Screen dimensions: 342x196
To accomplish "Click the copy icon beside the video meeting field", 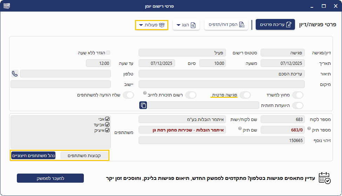I will pyautogui.click(x=143, y=105).
